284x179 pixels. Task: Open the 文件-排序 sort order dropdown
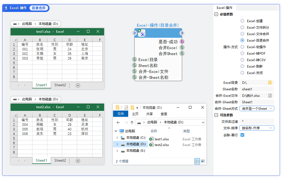pyautogui.click(x=256, y=128)
